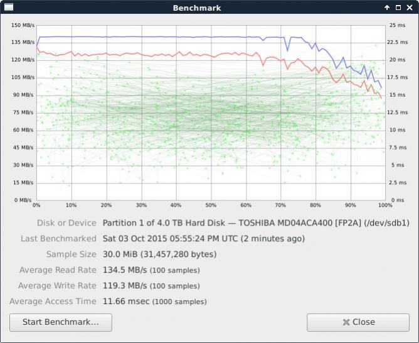Click the 60 MB/s axis label

tap(23, 130)
